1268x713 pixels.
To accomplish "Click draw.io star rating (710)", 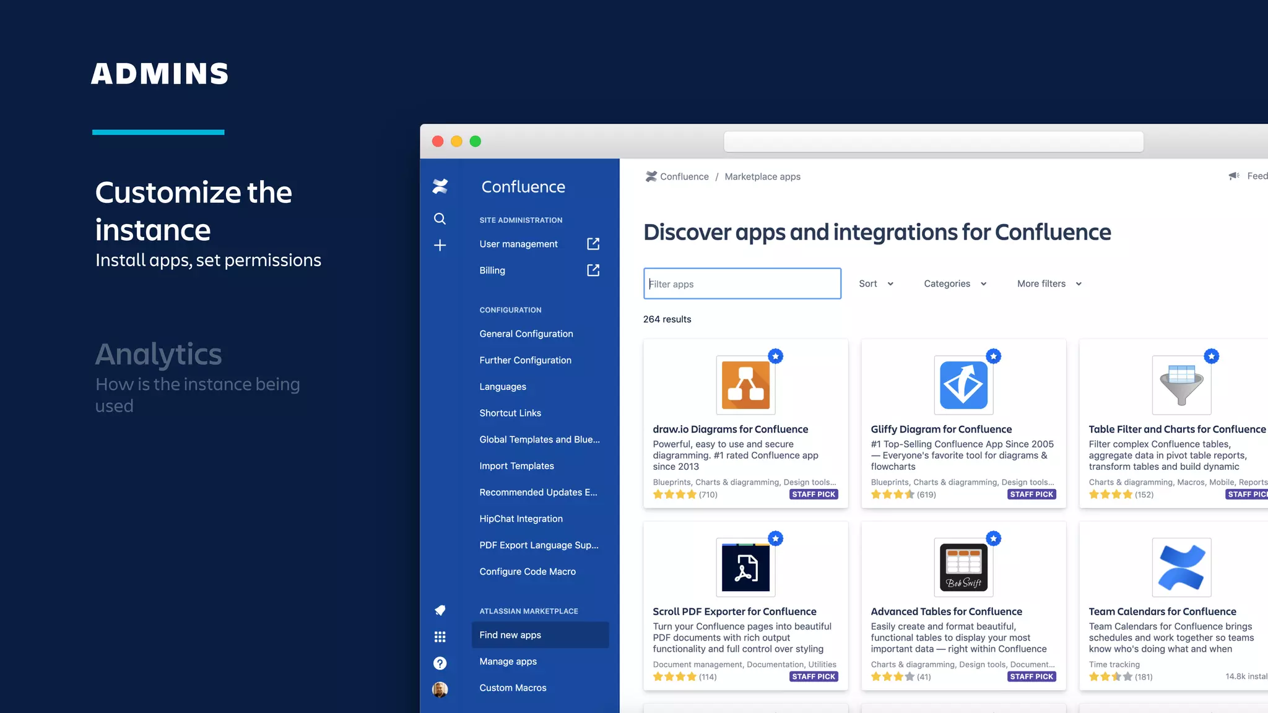I will point(685,495).
